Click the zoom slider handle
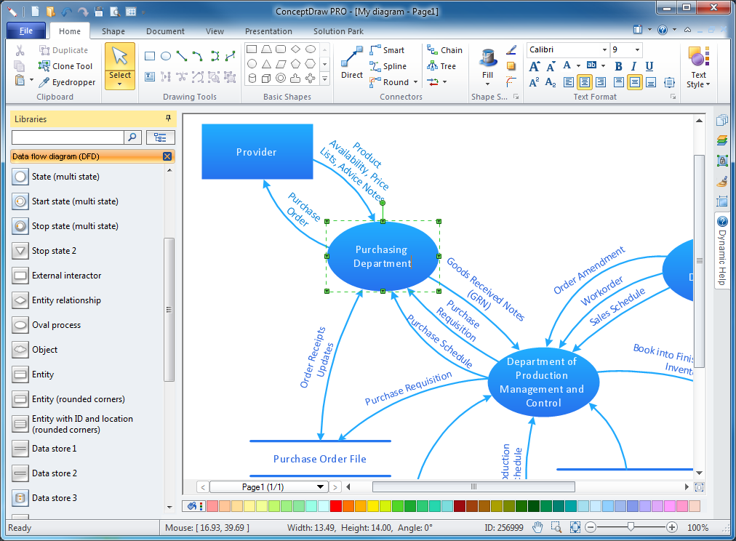The height and width of the screenshot is (541, 736). click(631, 527)
